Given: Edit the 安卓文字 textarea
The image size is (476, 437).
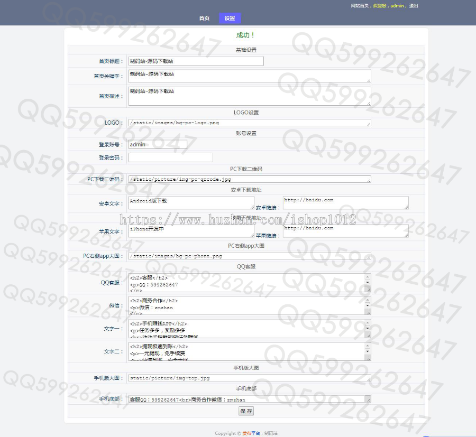Looking at the screenshot, I should point(191,202).
